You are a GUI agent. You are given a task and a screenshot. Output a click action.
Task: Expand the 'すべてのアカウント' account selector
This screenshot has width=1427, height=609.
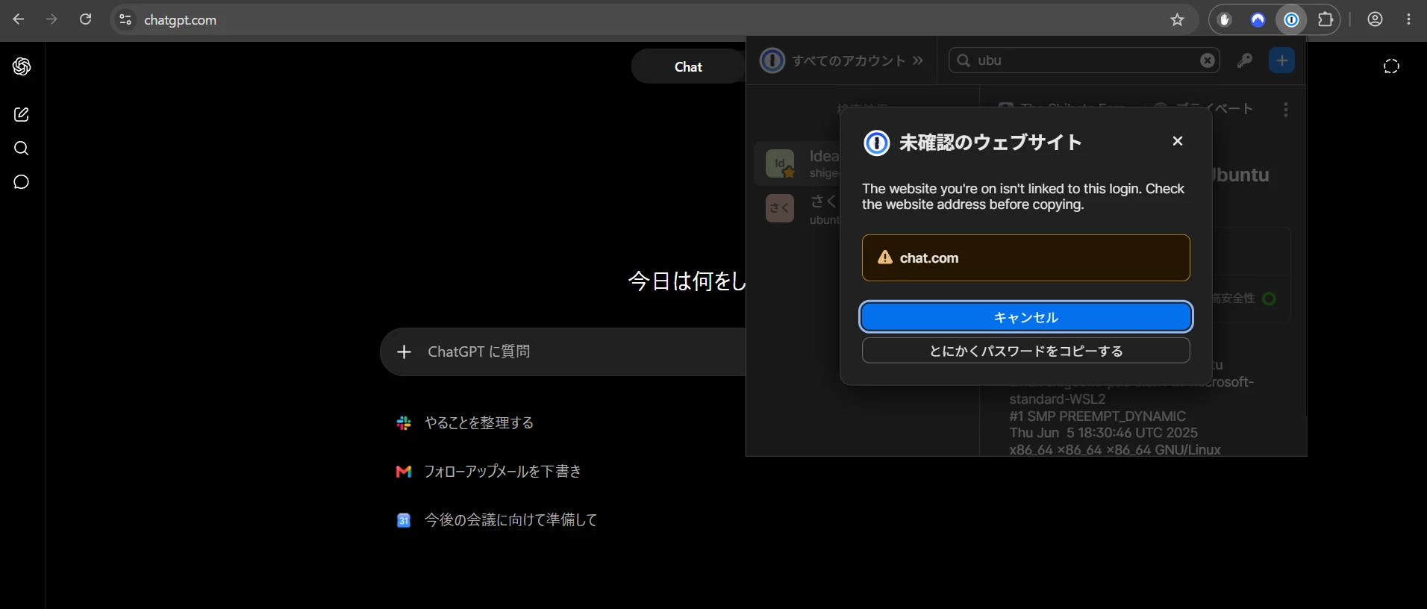coord(842,60)
